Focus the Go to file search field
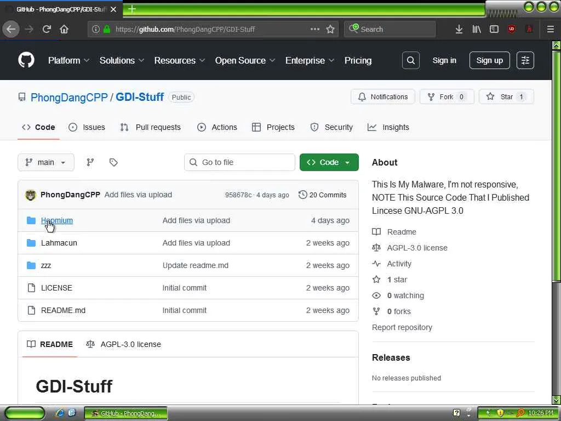Viewport: 561px width, 421px height. click(239, 162)
